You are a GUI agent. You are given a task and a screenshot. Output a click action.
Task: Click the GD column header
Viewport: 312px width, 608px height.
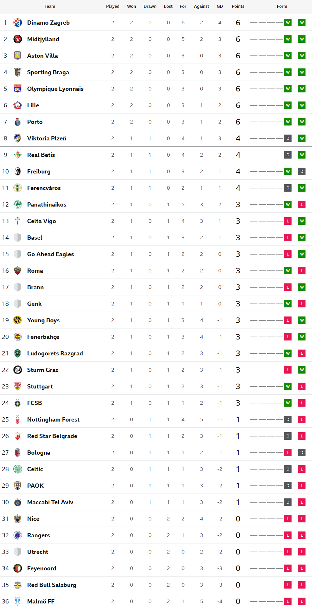click(220, 6)
